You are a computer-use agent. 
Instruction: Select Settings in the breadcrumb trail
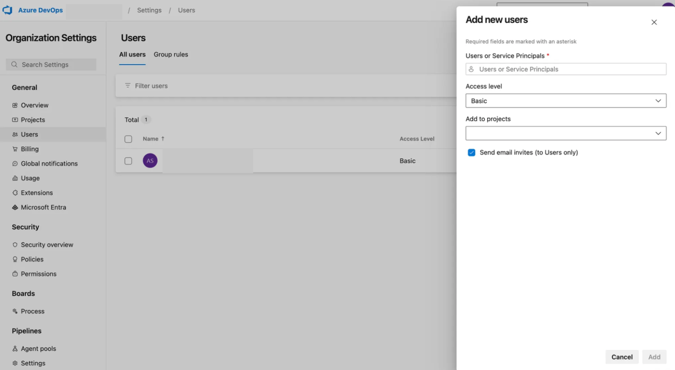coord(149,10)
